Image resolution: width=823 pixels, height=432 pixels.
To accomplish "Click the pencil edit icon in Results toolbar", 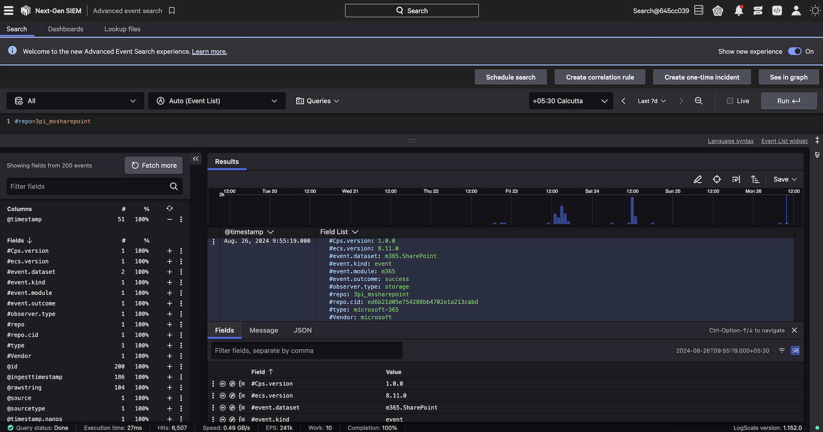I will (697, 179).
